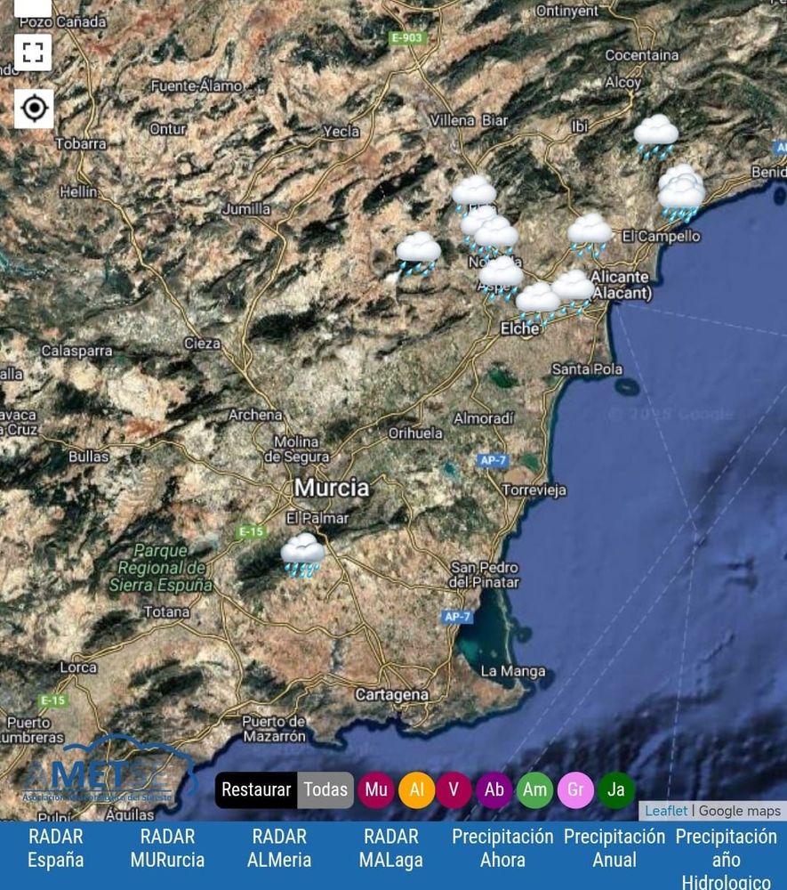Click the Yecla label on map
This screenshot has width=787, height=890.
[341, 131]
